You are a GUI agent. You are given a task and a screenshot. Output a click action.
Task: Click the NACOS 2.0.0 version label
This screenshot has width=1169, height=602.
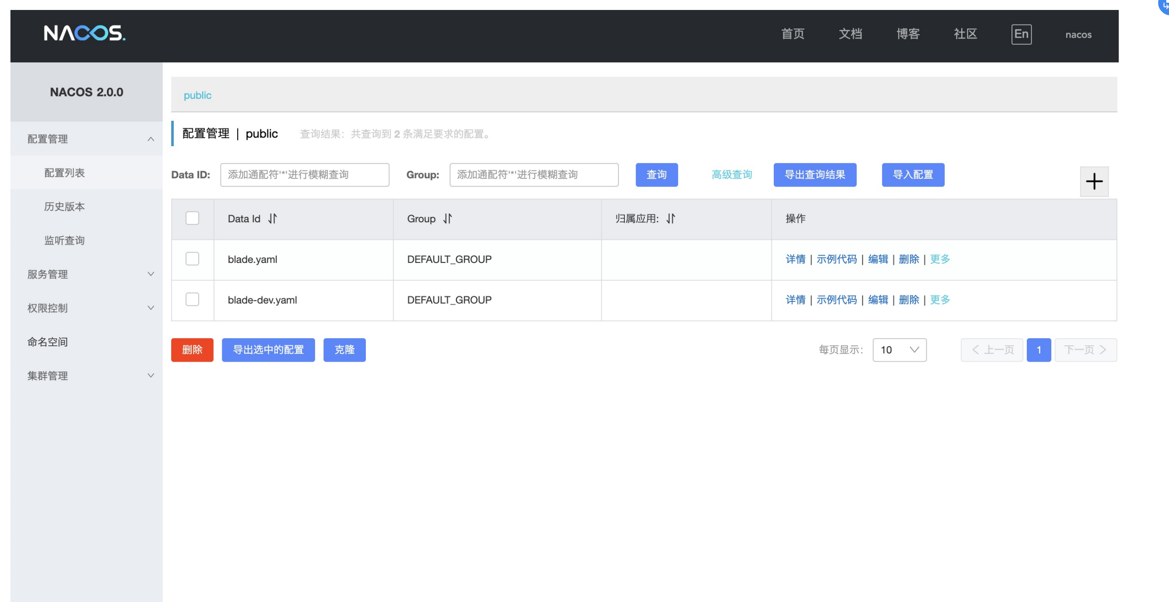click(x=86, y=92)
